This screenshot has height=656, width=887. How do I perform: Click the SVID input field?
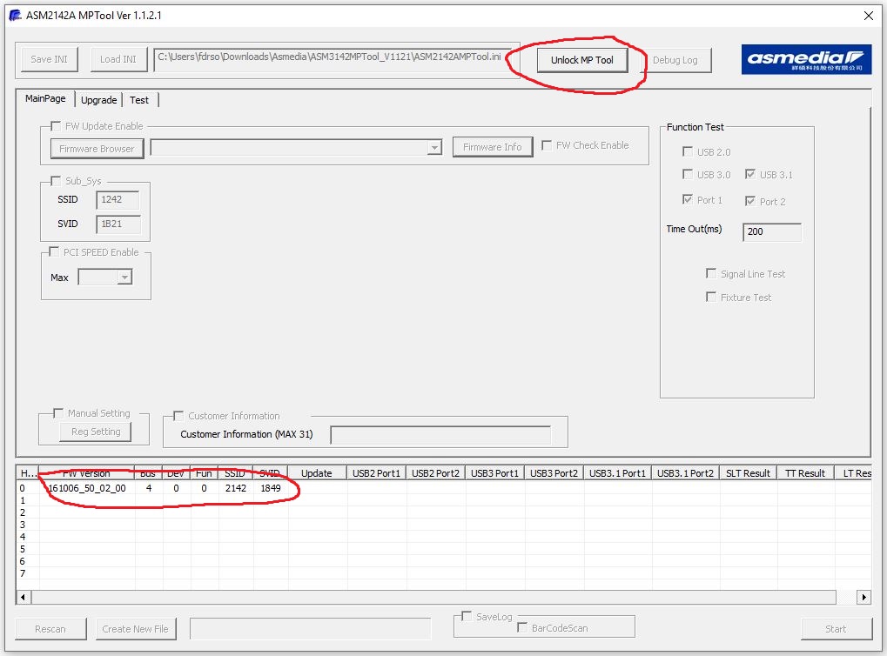click(x=118, y=224)
